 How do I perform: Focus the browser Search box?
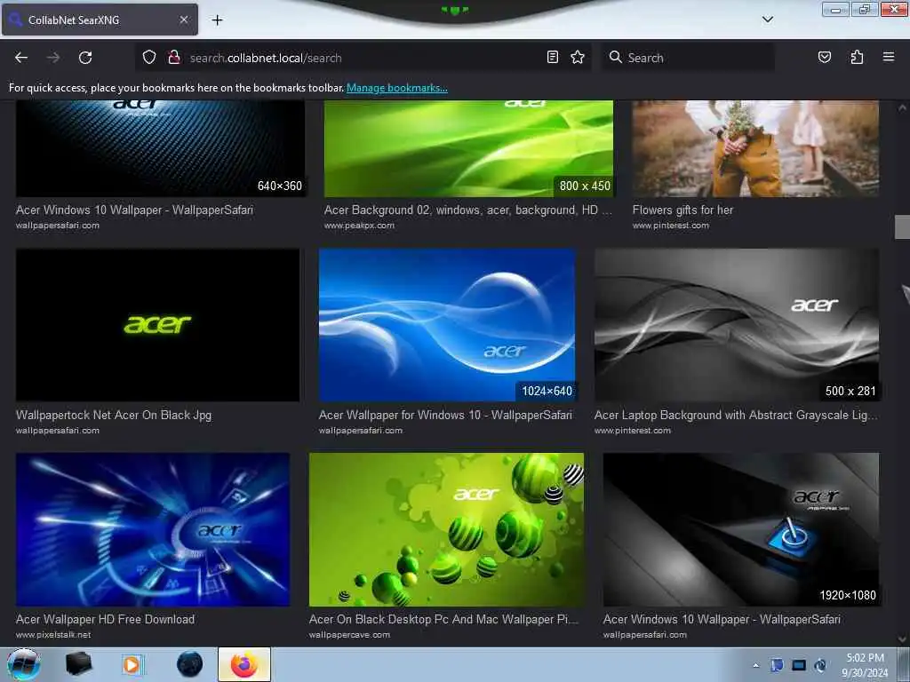688,58
